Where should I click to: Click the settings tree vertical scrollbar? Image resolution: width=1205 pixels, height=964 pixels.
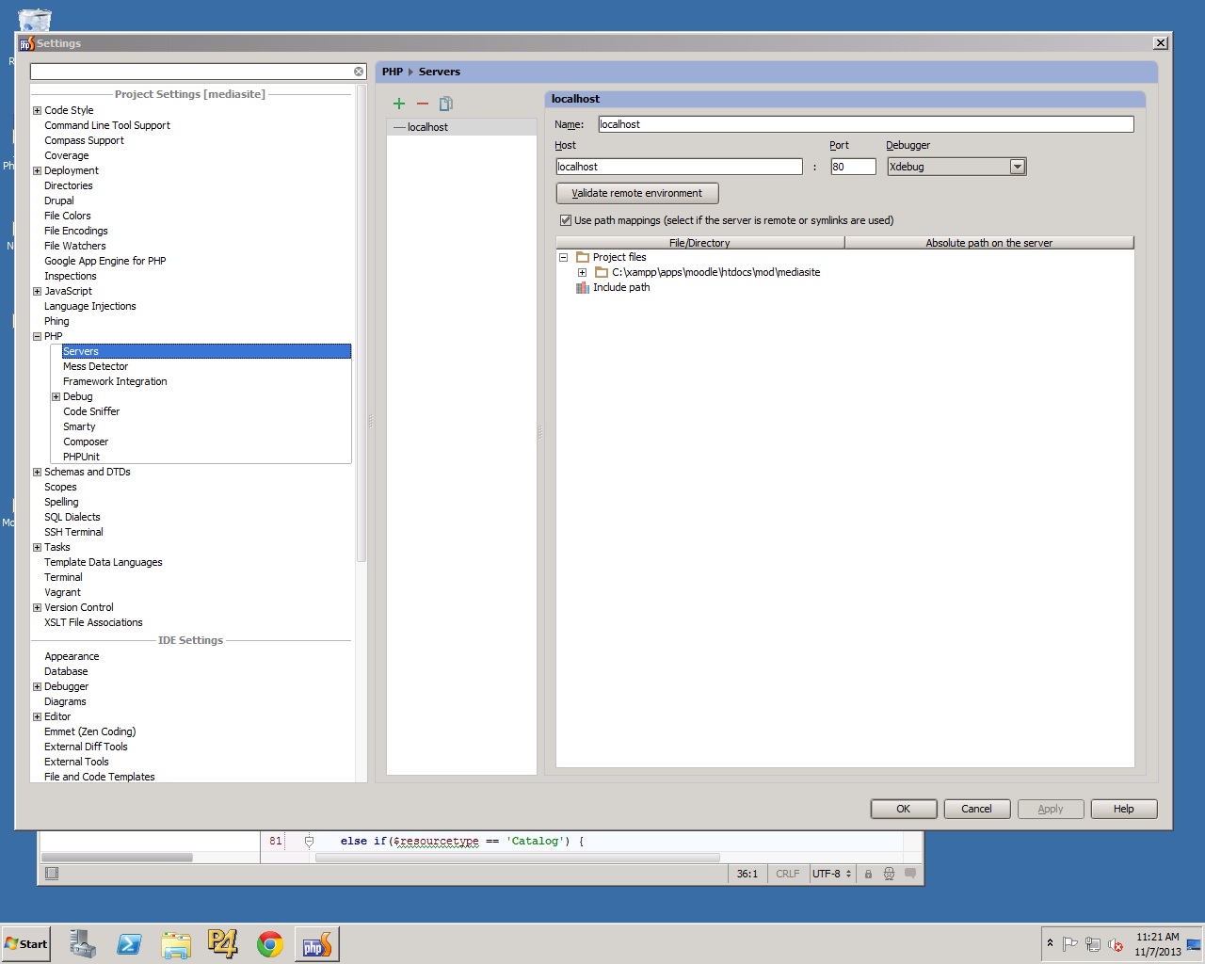[x=361, y=324]
